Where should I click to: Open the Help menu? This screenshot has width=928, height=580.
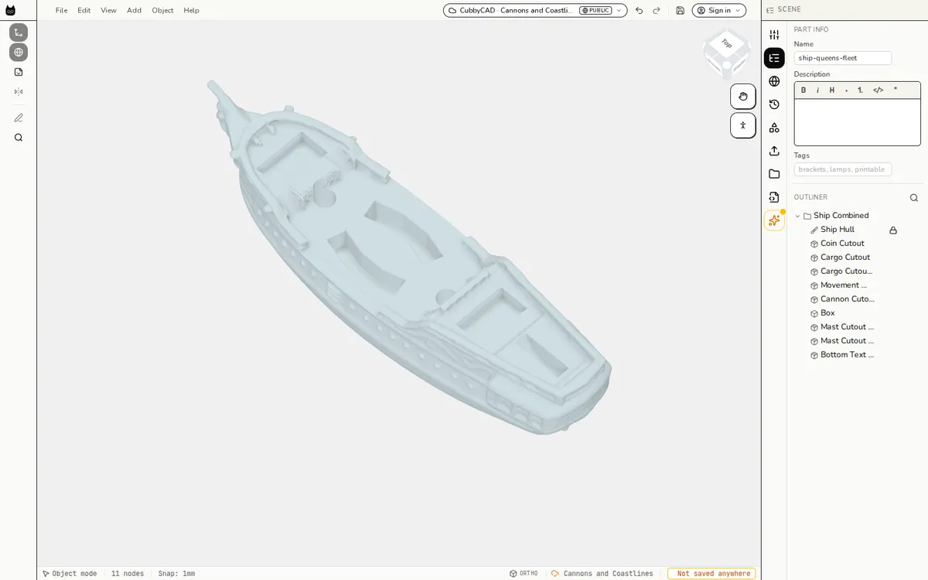click(191, 10)
